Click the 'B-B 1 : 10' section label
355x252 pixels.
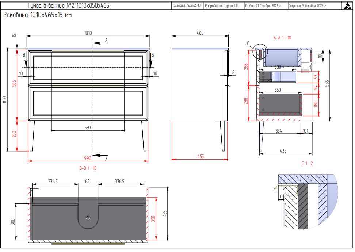88,168
